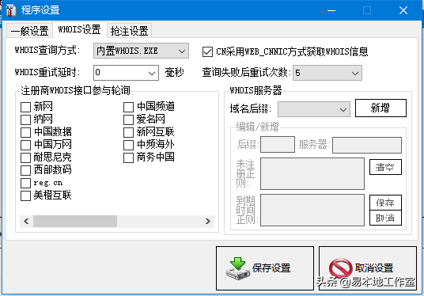Select the WHOIS设置 tab
The width and height of the screenshot is (424, 296).
click(80, 29)
